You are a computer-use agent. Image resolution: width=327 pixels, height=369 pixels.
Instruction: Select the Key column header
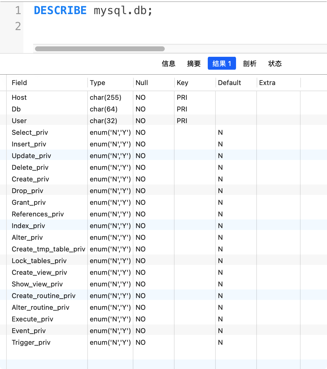point(182,83)
